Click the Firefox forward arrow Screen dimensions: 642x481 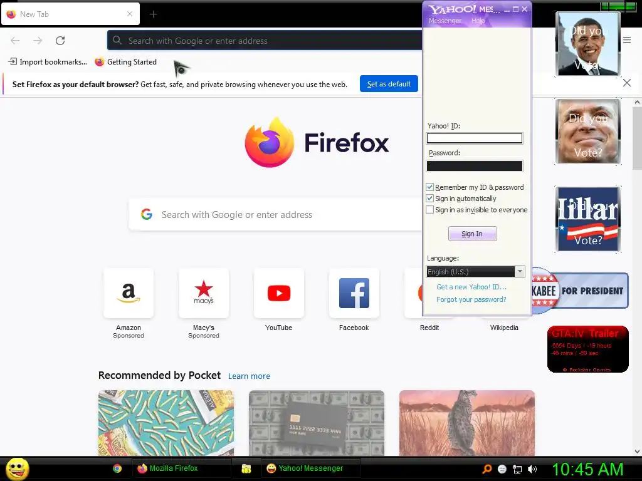coord(38,41)
